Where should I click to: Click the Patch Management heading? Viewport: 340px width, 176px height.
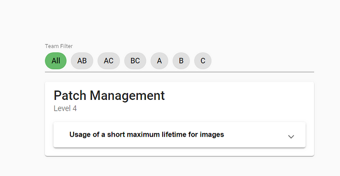[109, 96]
